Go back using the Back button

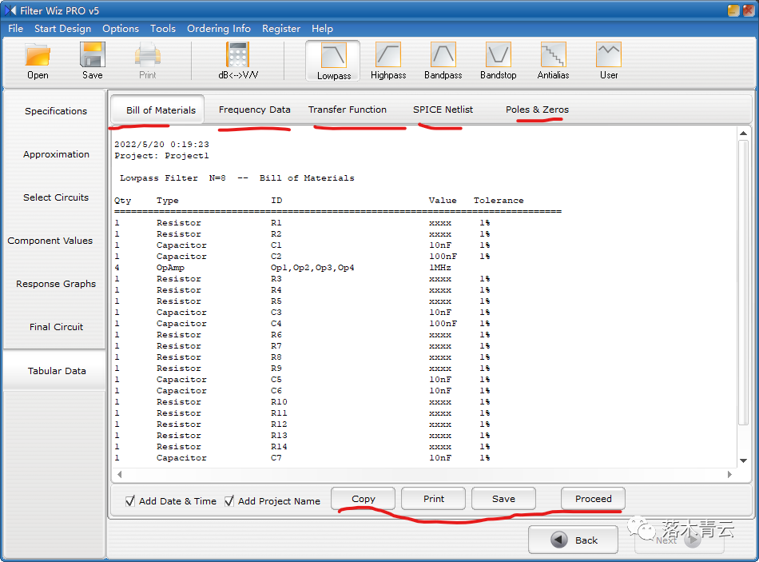click(x=573, y=540)
